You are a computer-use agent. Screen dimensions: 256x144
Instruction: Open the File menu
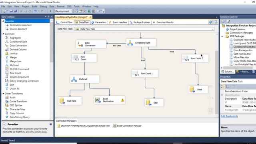click(3, 6)
